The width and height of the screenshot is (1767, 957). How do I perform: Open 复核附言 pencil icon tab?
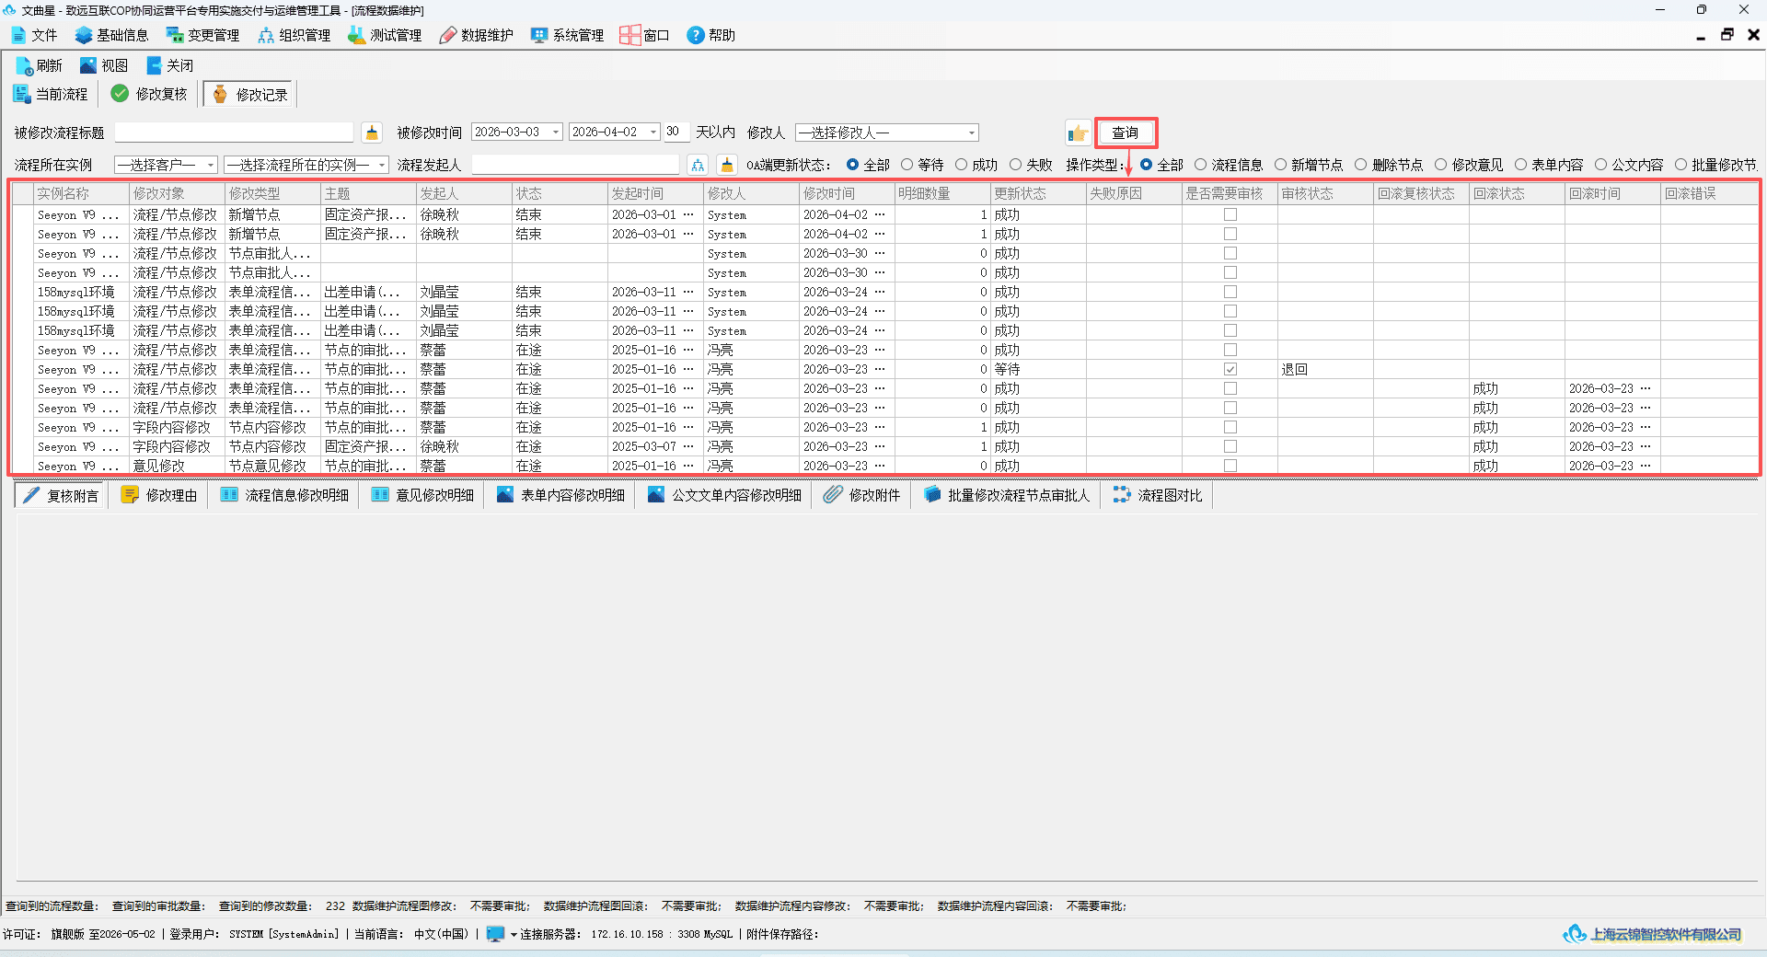tap(31, 495)
